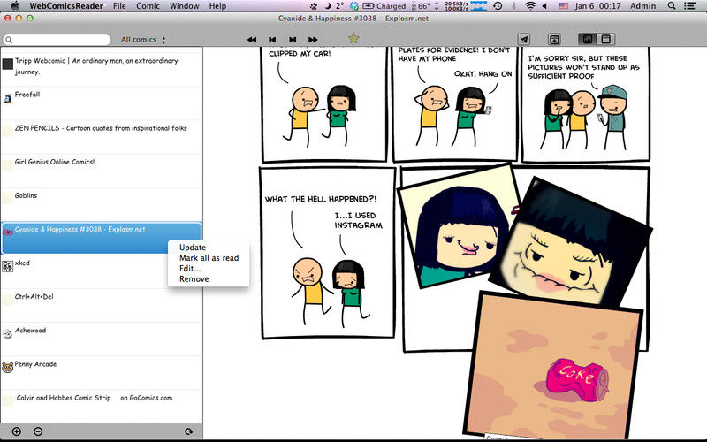Screen dimensions: 707x442
Task: Mark this comic as favorite with the star
Action: [353, 38]
